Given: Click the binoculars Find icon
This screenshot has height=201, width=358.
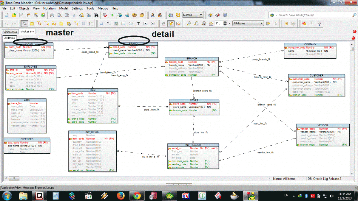Looking at the screenshot, I should click(x=97, y=15).
